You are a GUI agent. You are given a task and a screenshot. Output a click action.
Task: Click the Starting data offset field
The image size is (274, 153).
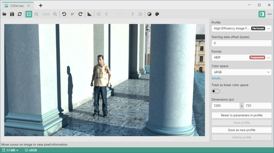pos(241,43)
